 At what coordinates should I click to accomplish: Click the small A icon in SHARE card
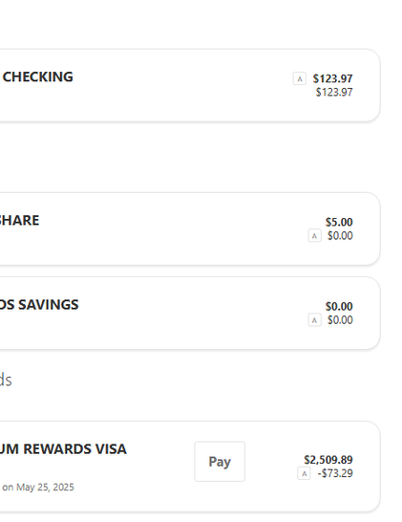pyautogui.click(x=314, y=236)
